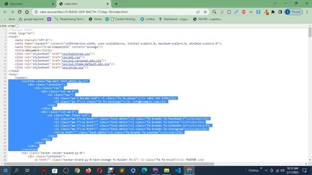The image size is (312, 175).
Task: Open the Paused profile button
Action: coord(293,12)
